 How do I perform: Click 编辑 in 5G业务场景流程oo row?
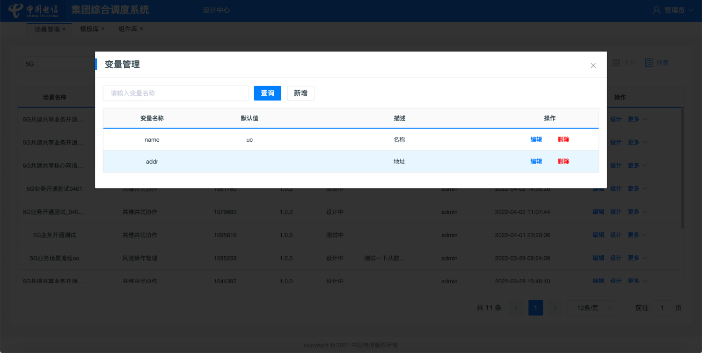599,258
